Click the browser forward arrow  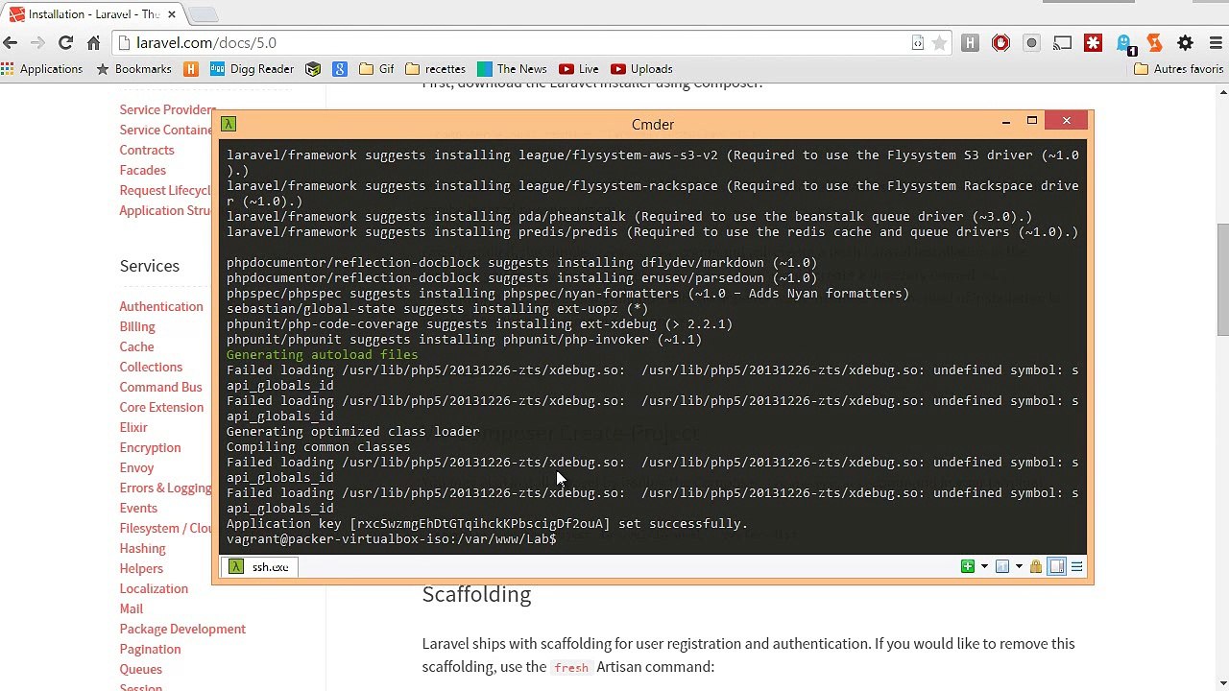pyautogui.click(x=37, y=43)
